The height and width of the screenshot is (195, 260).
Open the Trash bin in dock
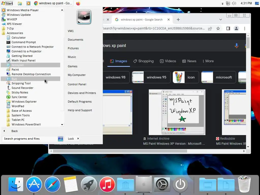(x=244, y=184)
